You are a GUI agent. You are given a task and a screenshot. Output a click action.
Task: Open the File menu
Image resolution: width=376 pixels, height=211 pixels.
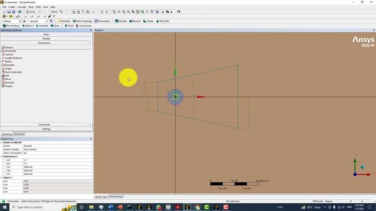click(5, 7)
